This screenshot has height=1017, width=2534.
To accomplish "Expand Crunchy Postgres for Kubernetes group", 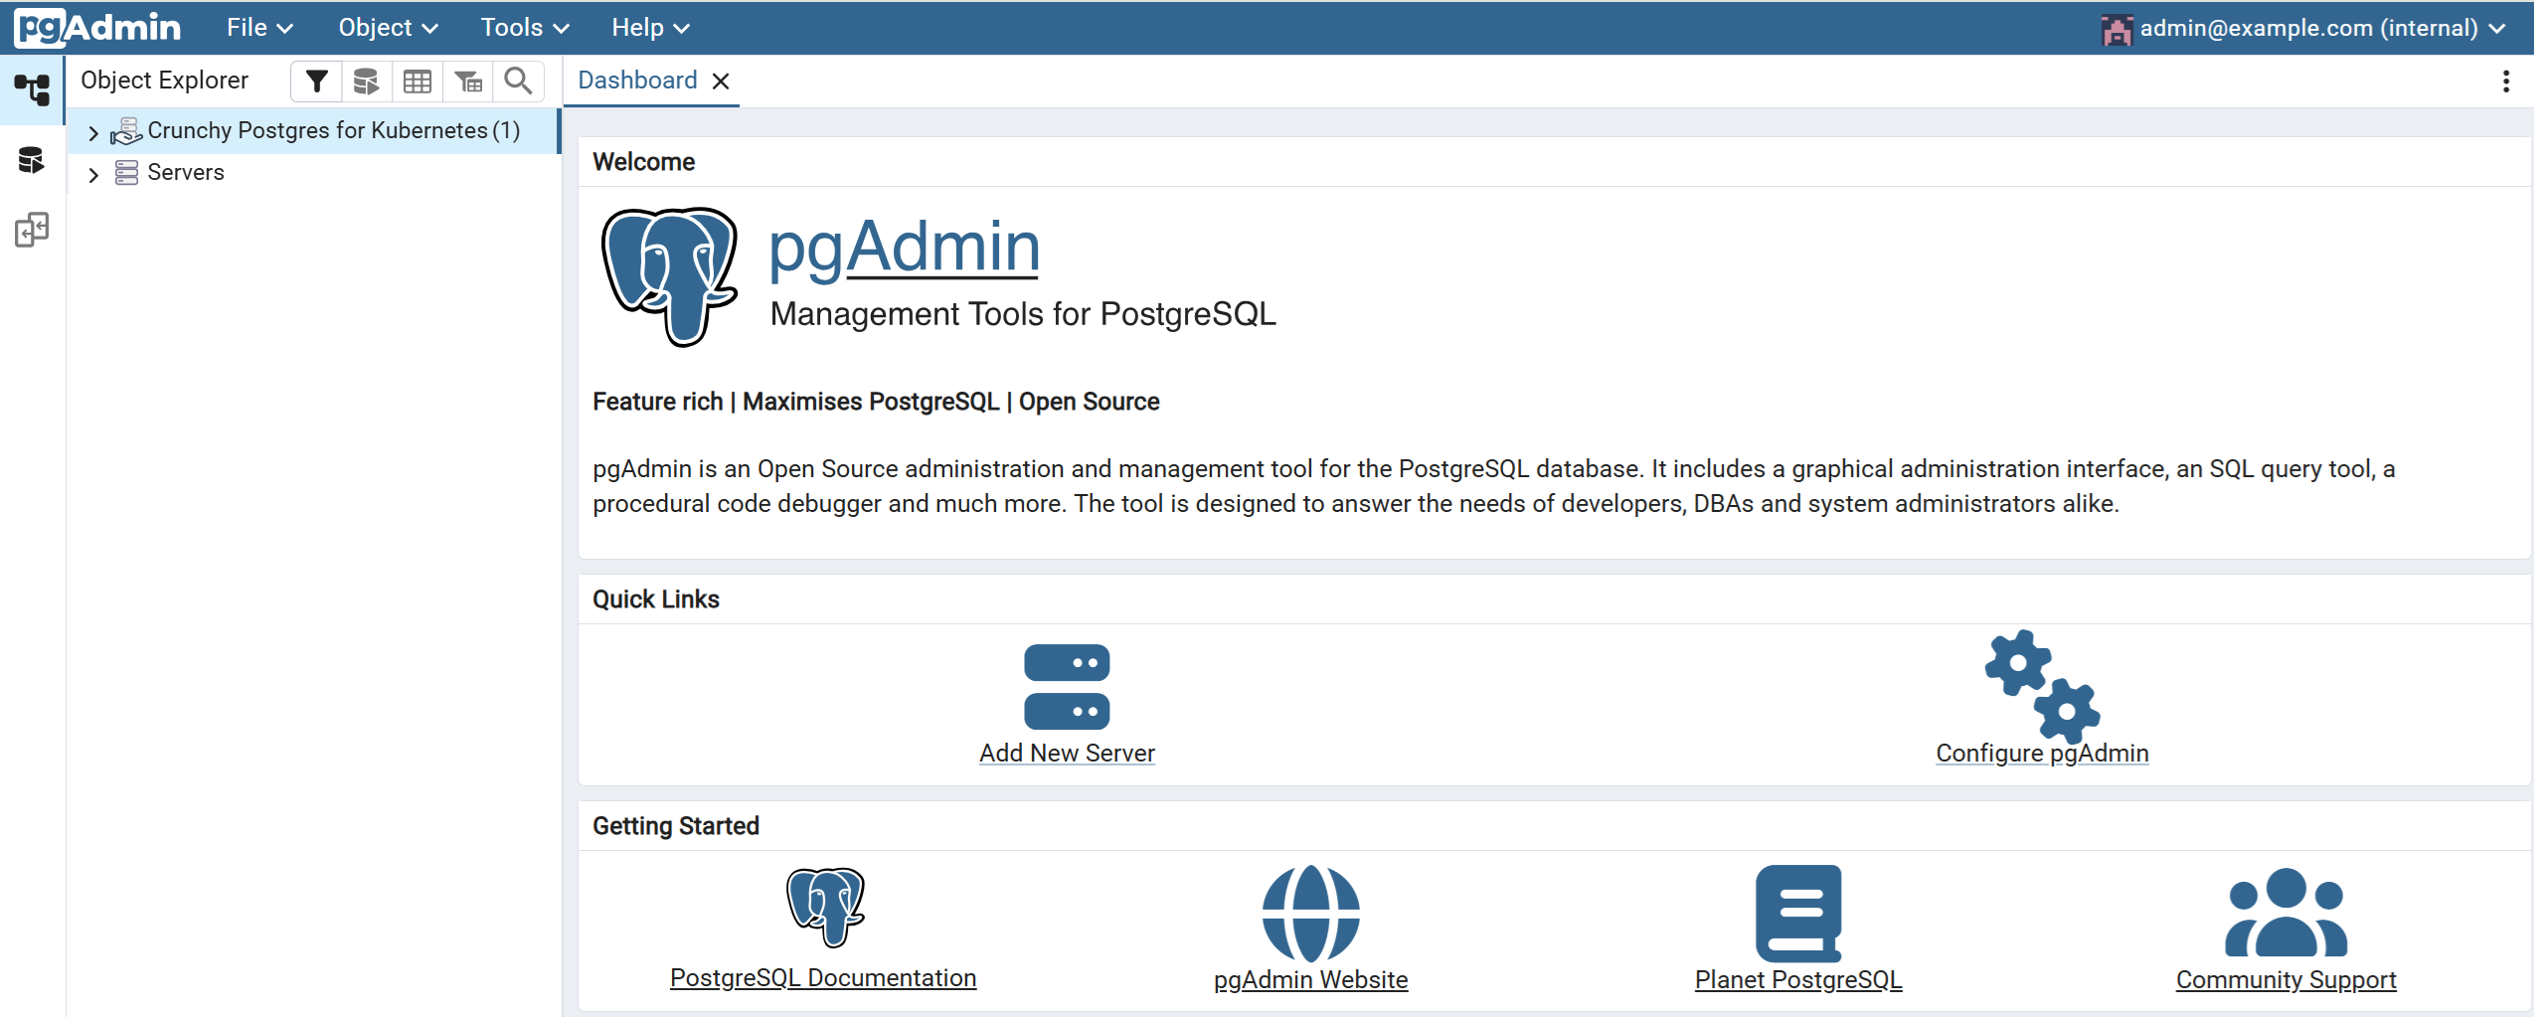I will 93,132.
